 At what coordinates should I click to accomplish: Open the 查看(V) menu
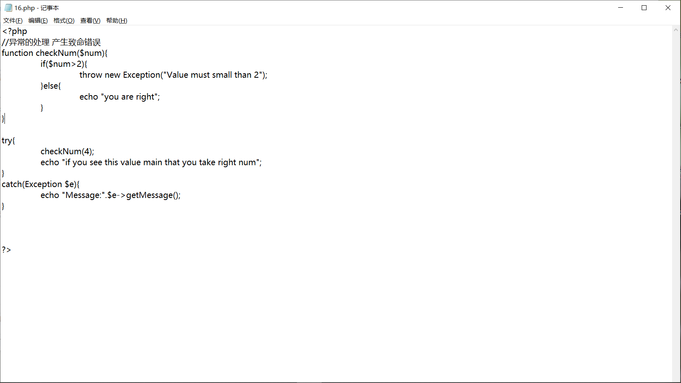[x=90, y=21]
